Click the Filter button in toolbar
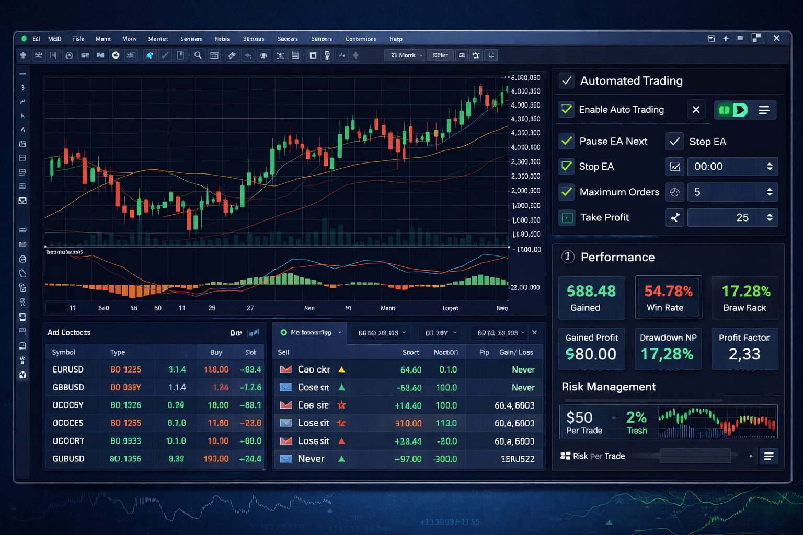The image size is (803, 535). (440, 55)
